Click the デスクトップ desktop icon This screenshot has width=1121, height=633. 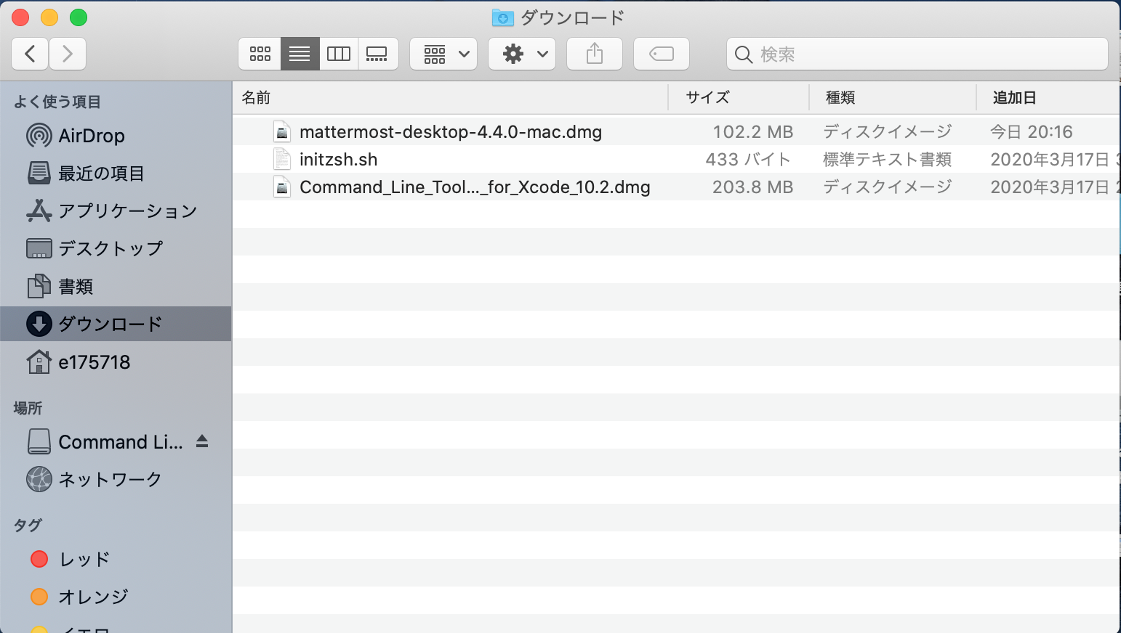[x=39, y=248]
